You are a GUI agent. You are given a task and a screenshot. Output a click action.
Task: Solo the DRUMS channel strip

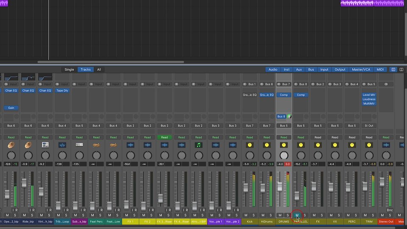tap(287, 215)
